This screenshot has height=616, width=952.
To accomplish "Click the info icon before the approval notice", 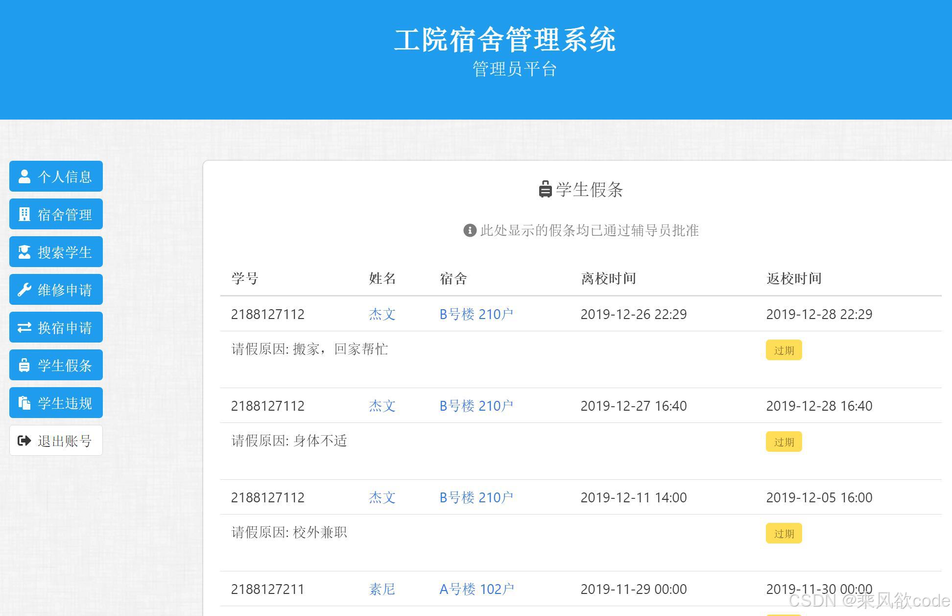I will click(x=470, y=230).
